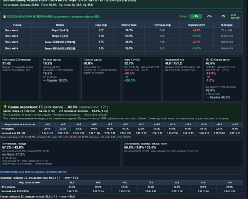The image size is (248, 199).
Task: Click the 75.6% Ф1 model cell
Action: click(235, 129)
